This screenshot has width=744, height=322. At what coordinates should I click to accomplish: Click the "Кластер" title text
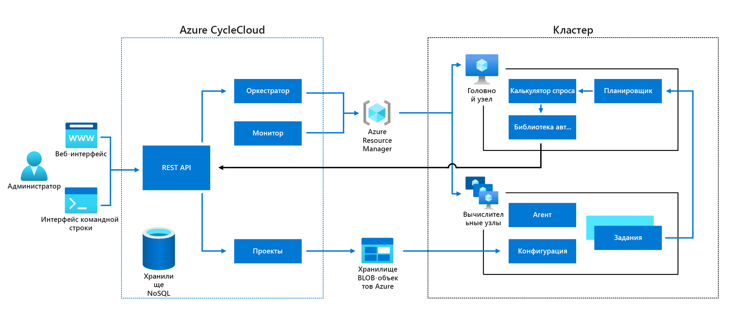pos(573,30)
